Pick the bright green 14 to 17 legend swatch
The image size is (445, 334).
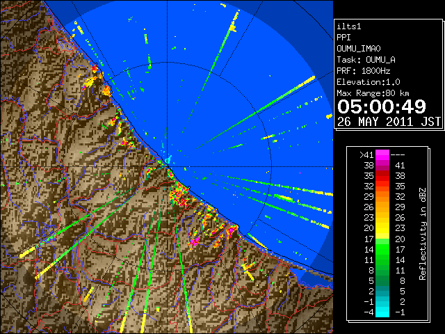click(382, 249)
